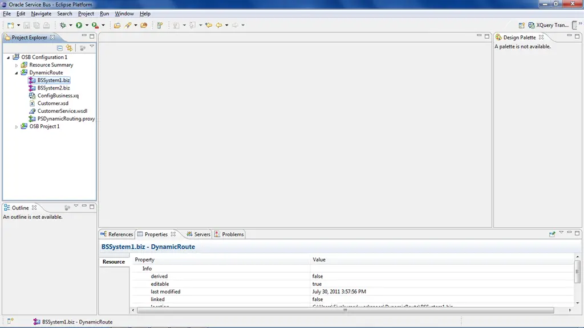
Task: Click the Debug bug icon in toolbar
Action: tap(63, 25)
